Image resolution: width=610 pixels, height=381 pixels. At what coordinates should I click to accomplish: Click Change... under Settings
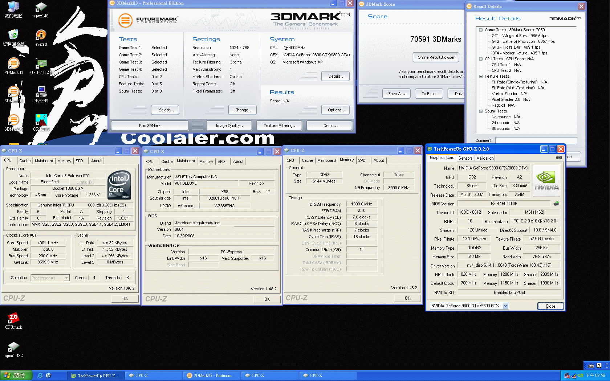(x=243, y=110)
